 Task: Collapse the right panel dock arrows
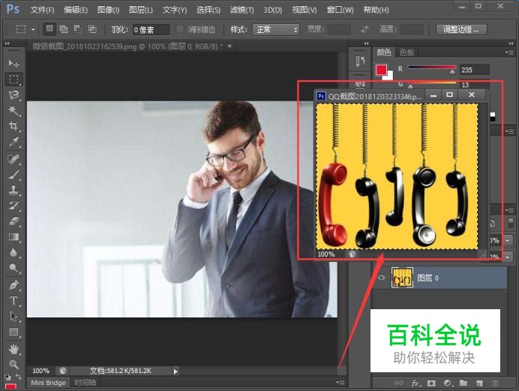[511, 44]
